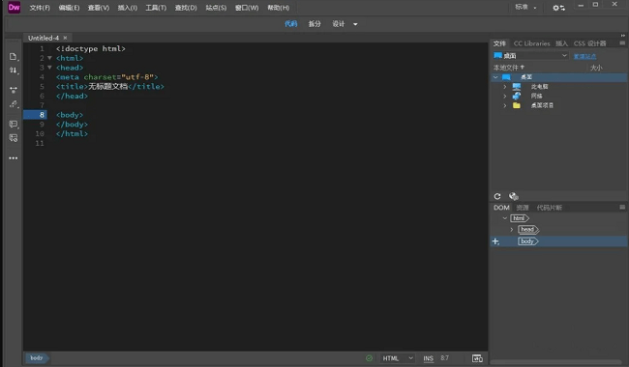The width and height of the screenshot is (629, 367).
Task: Expand the head node in DOM panel
Action: click(512, 229)
